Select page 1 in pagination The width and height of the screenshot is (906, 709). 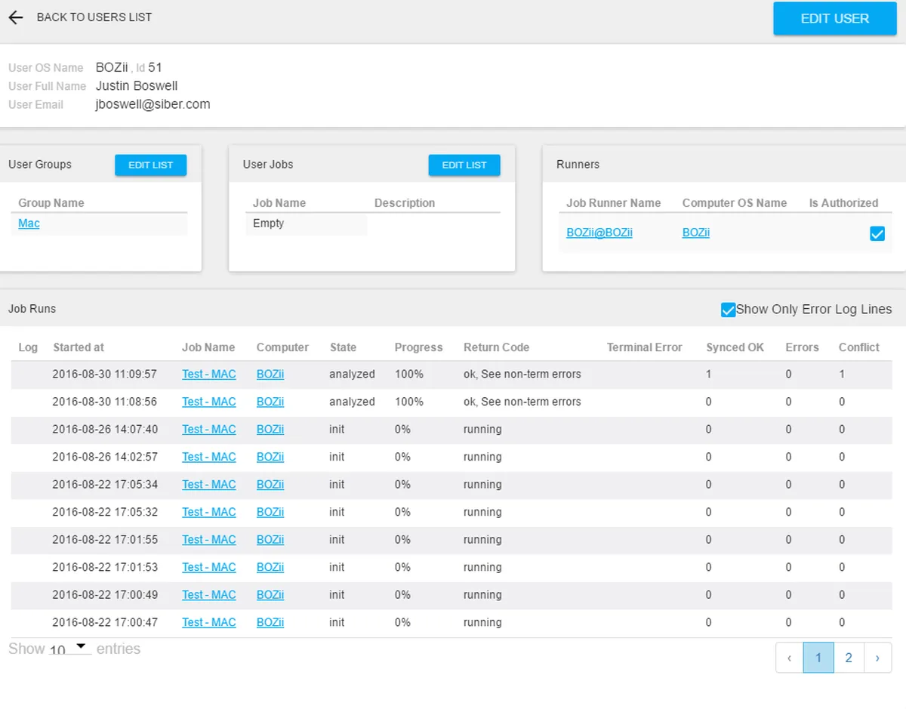pos(818,658)
